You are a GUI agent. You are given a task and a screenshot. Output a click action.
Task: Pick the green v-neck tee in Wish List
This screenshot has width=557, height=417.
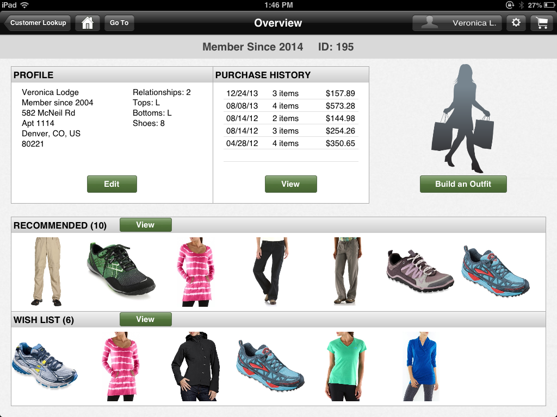tap(346, 367)
